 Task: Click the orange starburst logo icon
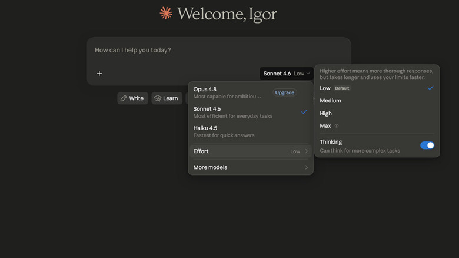pyautogui.click(x=166, y=13)
